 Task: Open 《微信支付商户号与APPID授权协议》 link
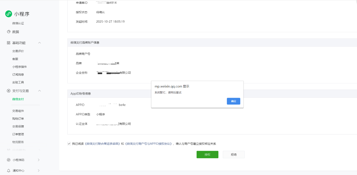pyautogui.click(x=149, y=144)
